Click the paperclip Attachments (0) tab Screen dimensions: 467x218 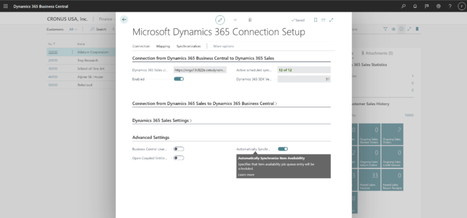tap(377, 53)
